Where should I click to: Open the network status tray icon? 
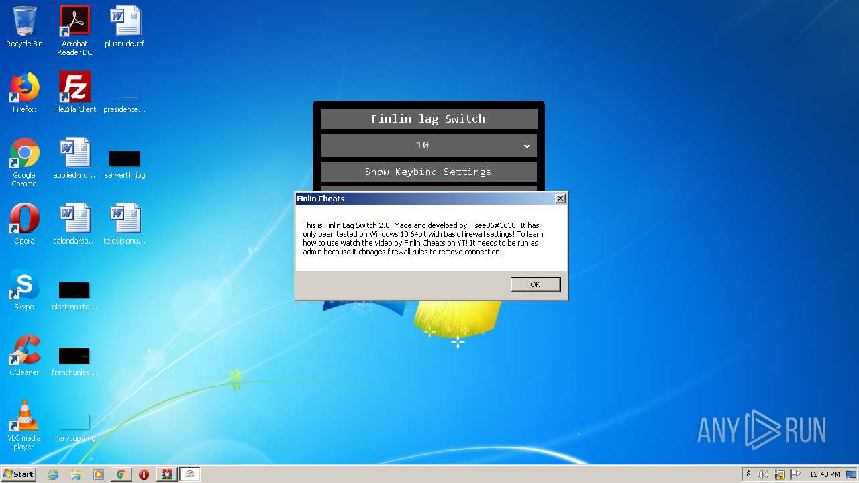click(x=779, y=474)
